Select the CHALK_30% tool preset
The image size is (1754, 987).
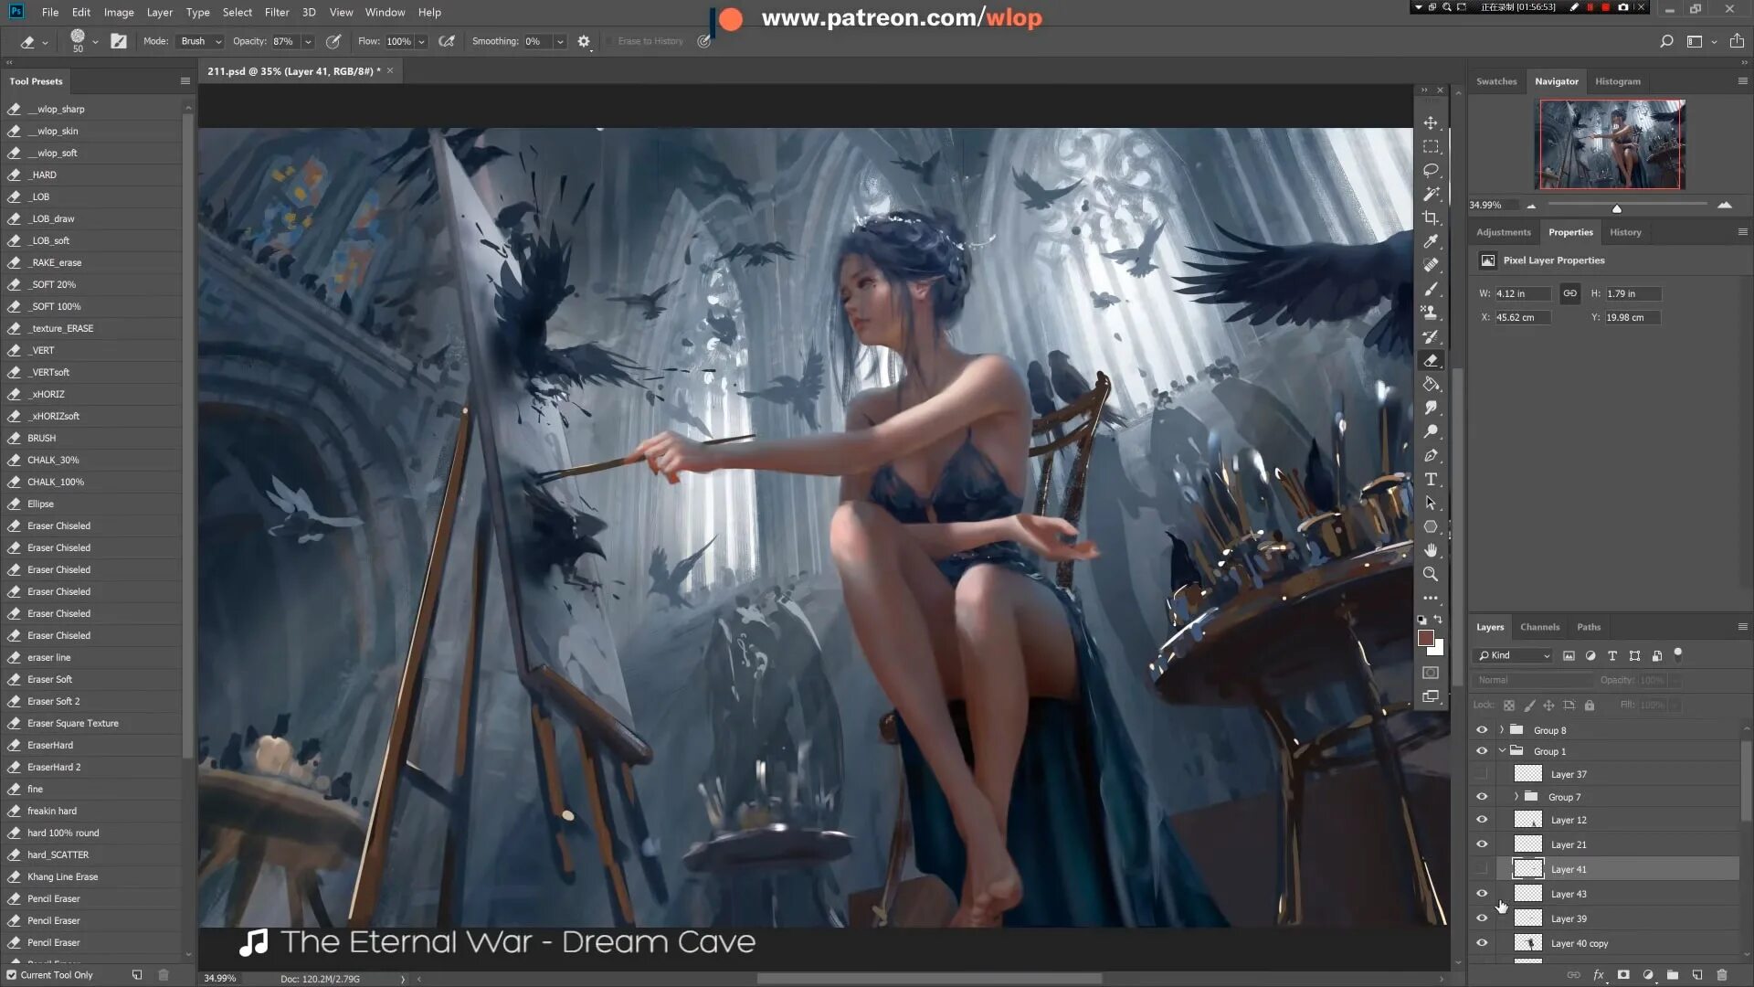coord(53,460)
